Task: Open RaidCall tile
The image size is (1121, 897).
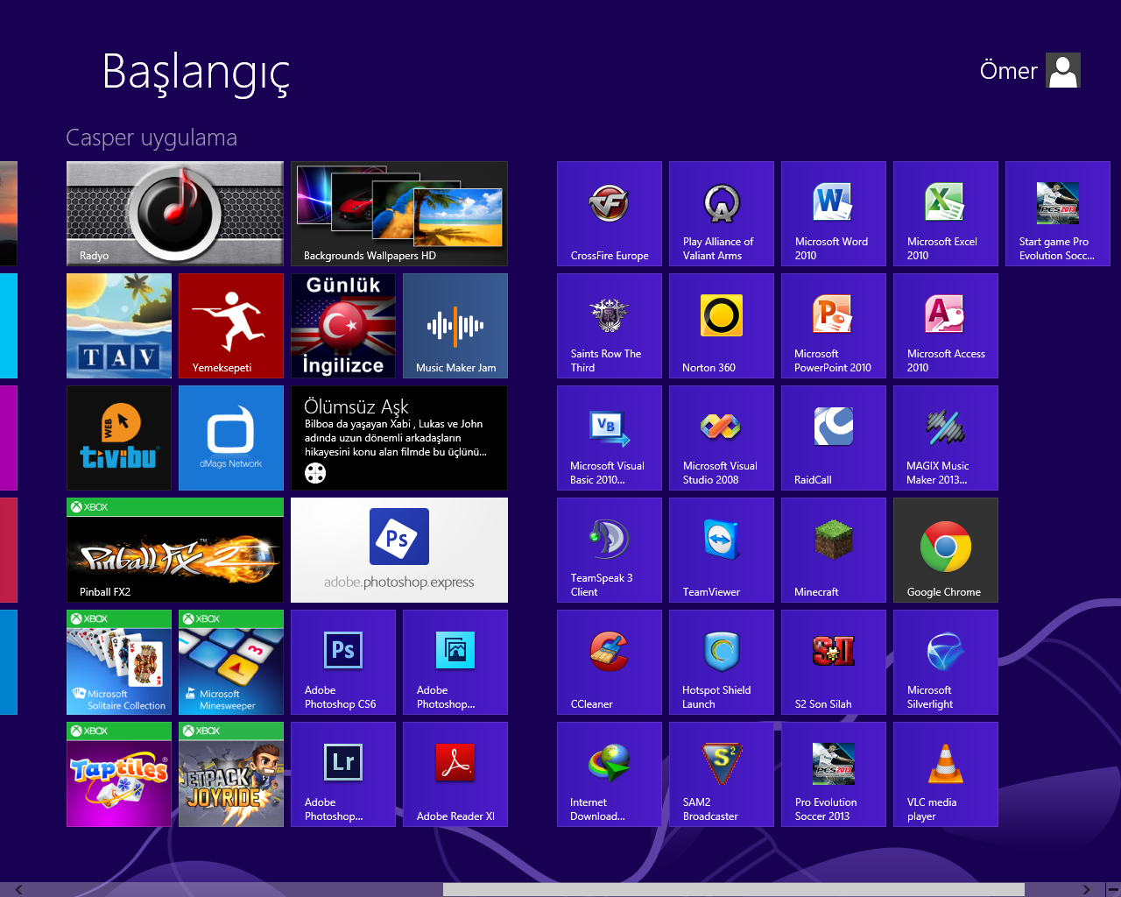Action: (834, 438)
